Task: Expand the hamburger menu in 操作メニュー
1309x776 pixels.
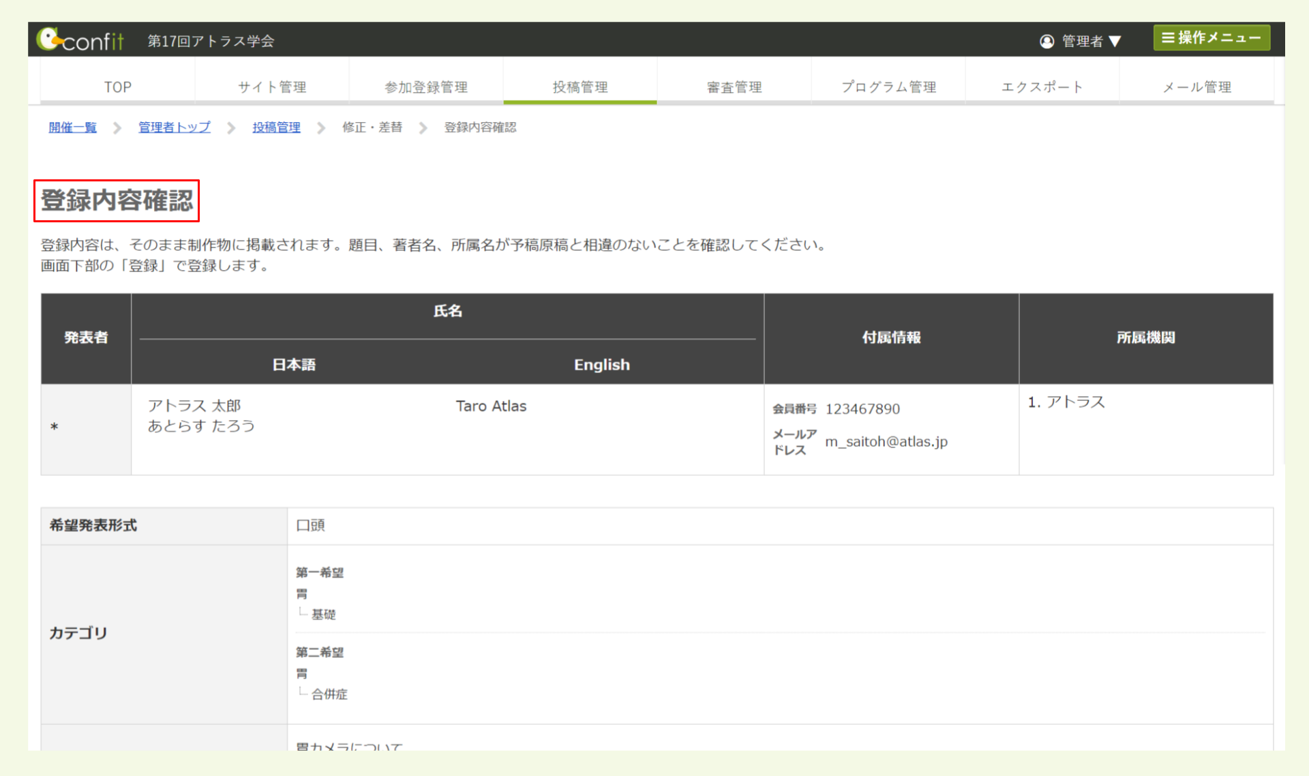Action: (1167, 38)
